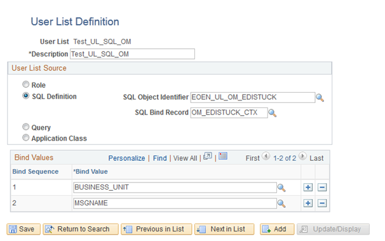Open lookup for MSGNAME bind value
Image resolution: width=385 pixels, height=241 pixels.
pyautogui.click(x=281, y=203)
